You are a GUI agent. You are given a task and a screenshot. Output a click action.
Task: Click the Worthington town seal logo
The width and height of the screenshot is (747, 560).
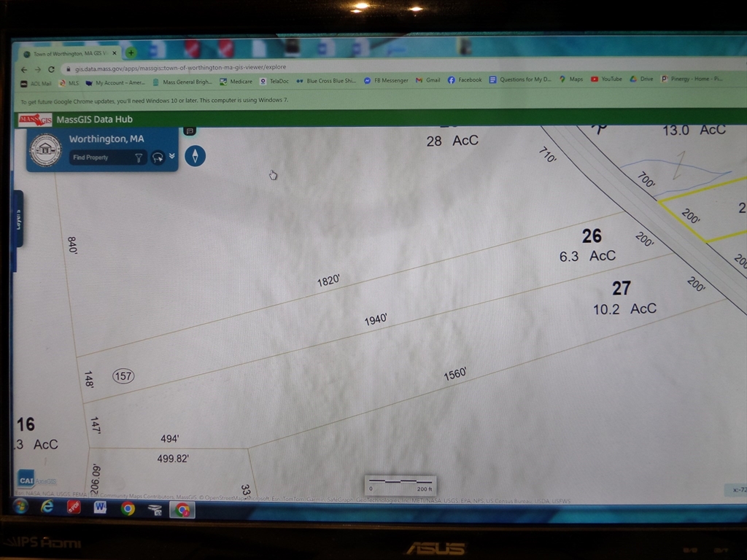[45, 149]
